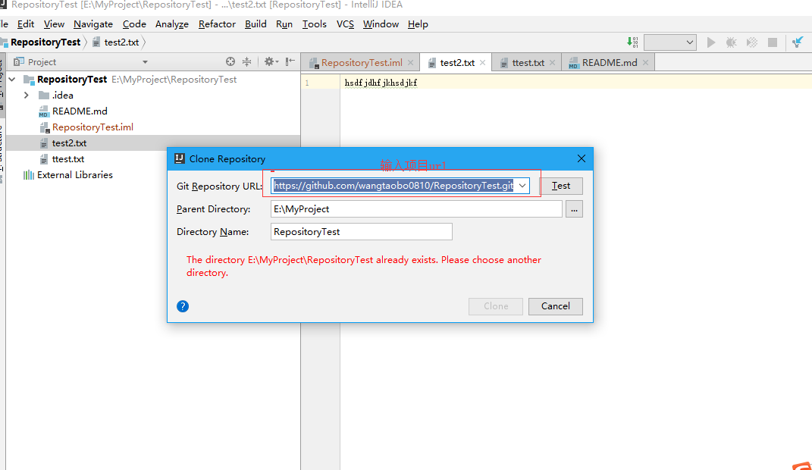812x470 pixels.
Task: Open the Navigate menu
Action: click(93, 24)
